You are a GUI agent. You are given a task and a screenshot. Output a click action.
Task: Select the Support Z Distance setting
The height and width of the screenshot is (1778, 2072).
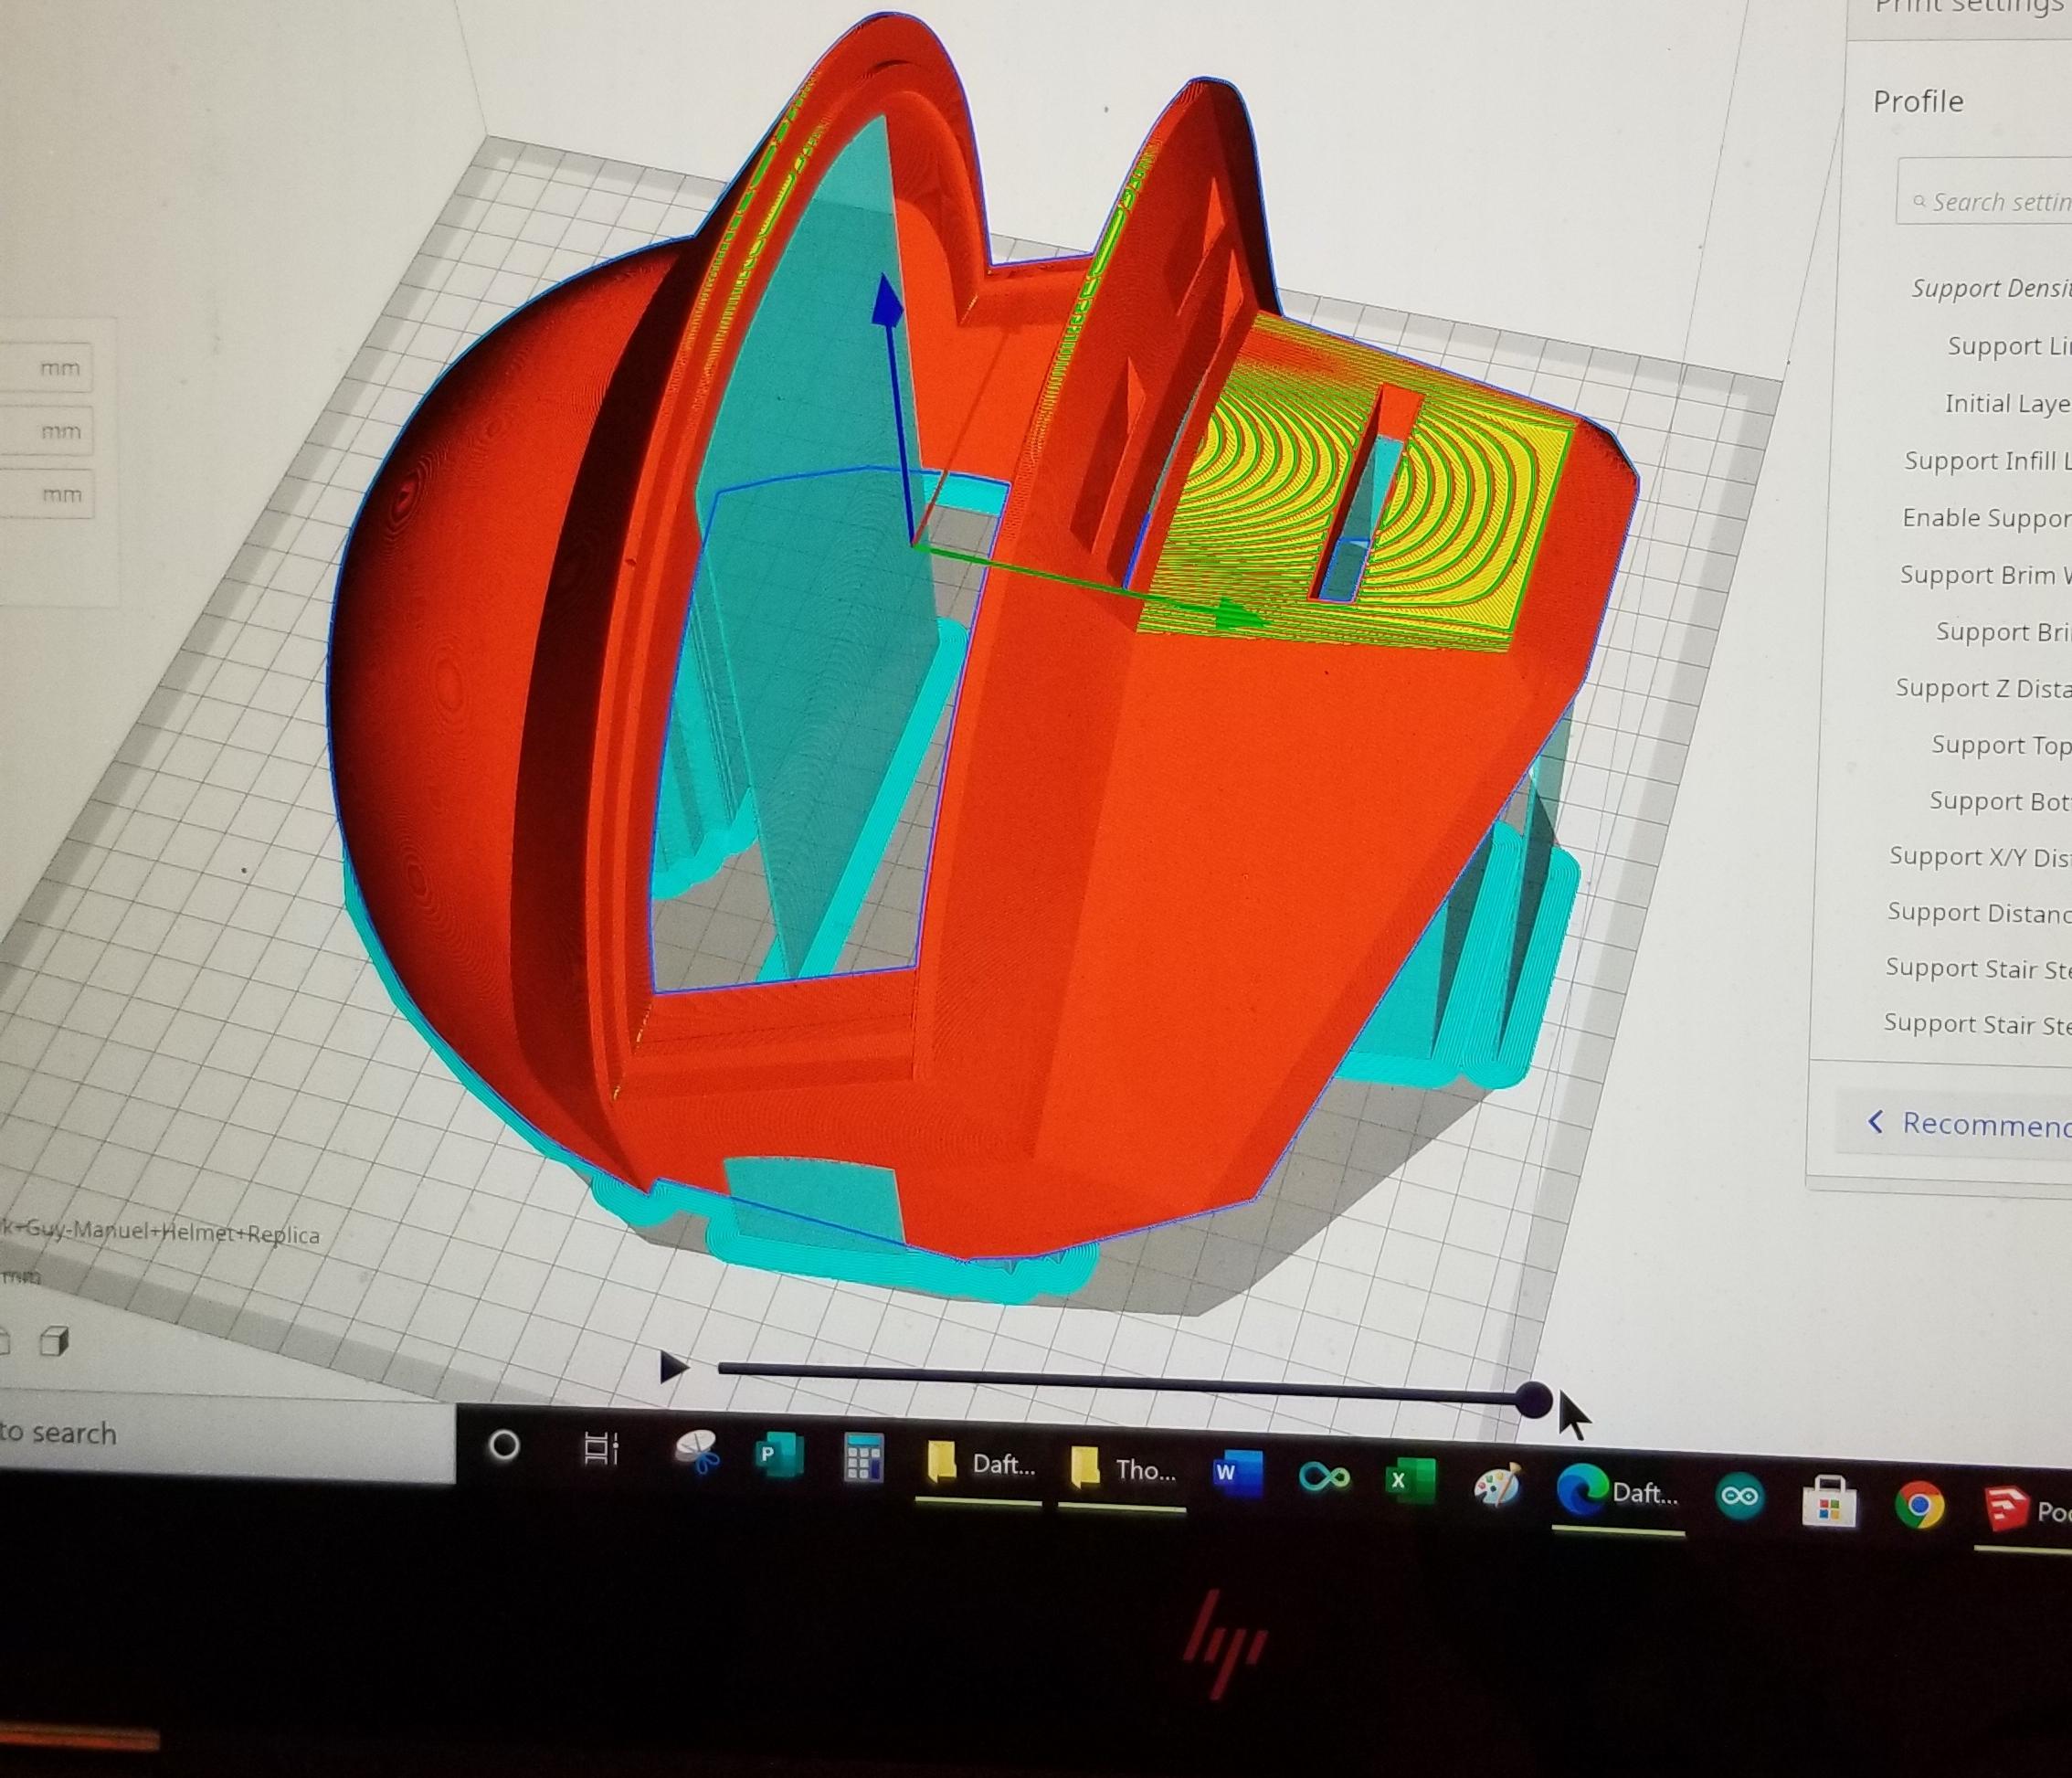pos(1982,688)
